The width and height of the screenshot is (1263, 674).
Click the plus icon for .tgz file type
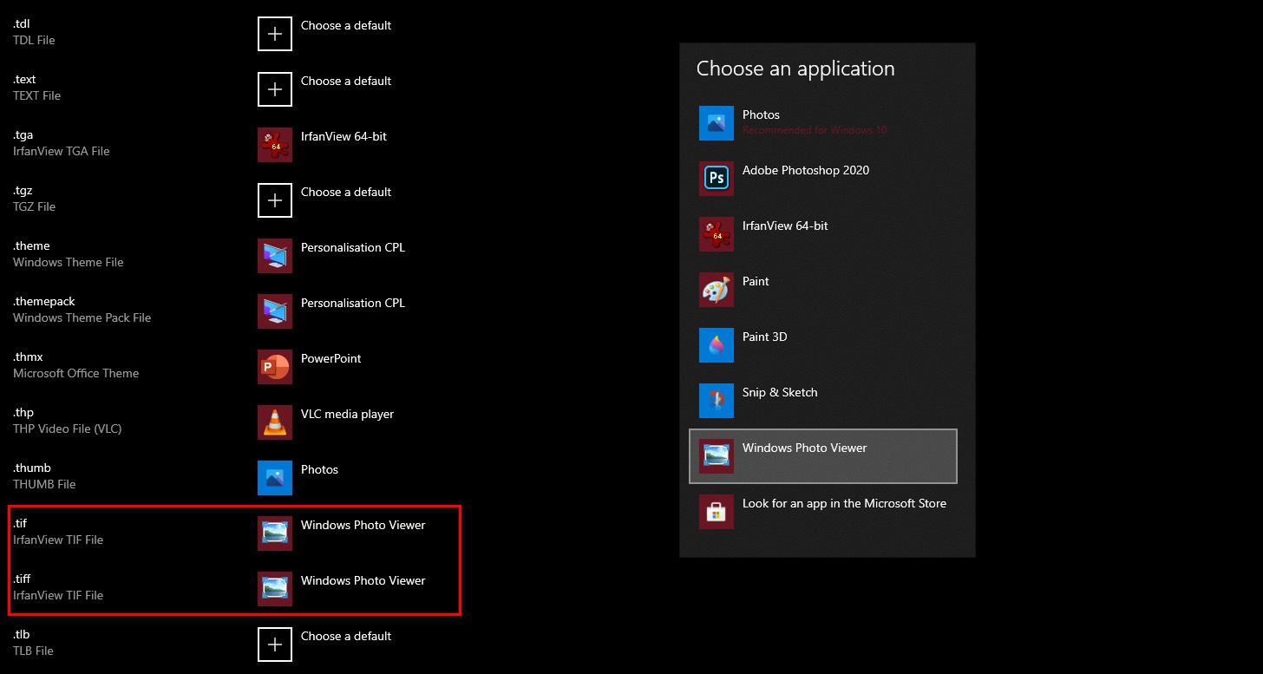[x=275, y=200]
